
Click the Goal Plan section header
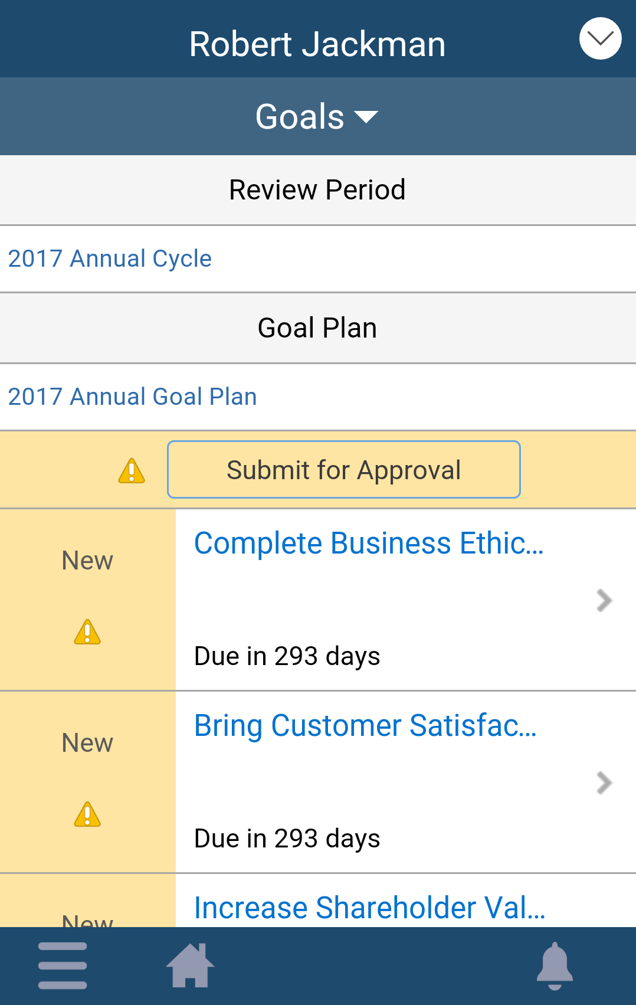tap(318, 328)
